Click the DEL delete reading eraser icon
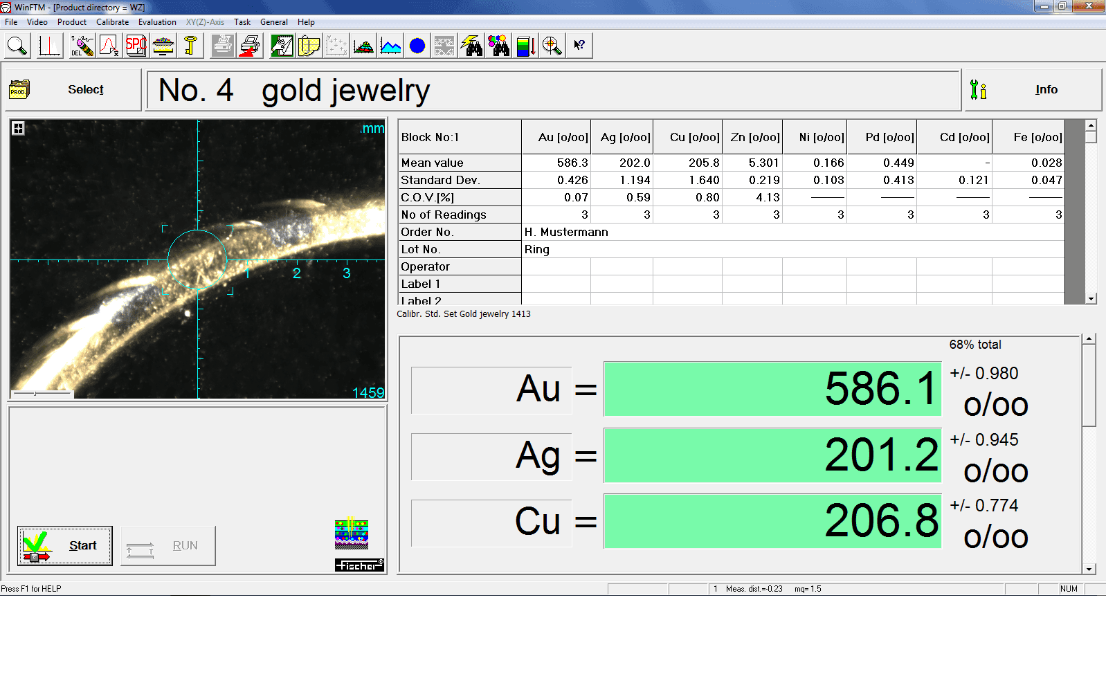 pos(82,46)
